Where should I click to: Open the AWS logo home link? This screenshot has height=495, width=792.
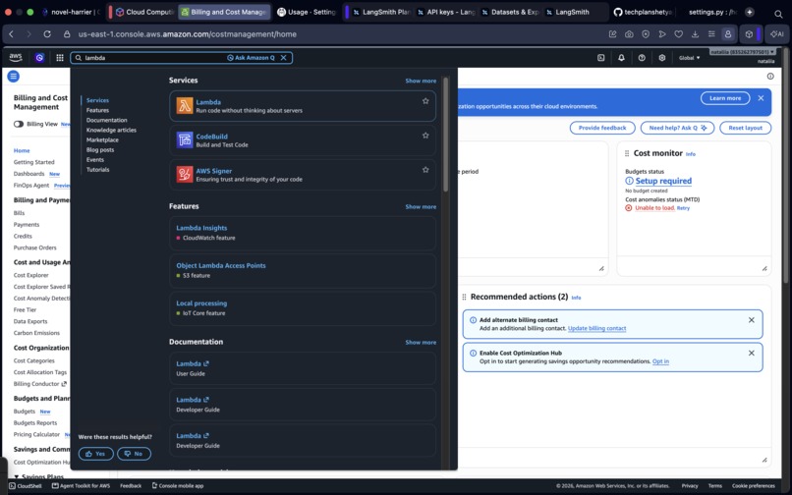(x=16, y=58)
